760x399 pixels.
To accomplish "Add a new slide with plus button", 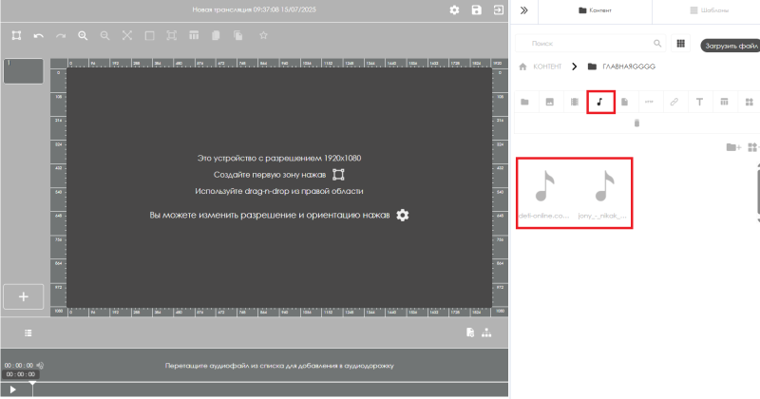I will pos(24,295).
